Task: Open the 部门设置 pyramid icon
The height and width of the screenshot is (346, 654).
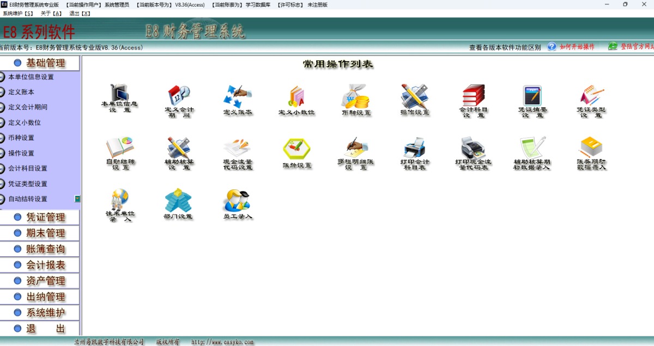Action: coord(178,201)
